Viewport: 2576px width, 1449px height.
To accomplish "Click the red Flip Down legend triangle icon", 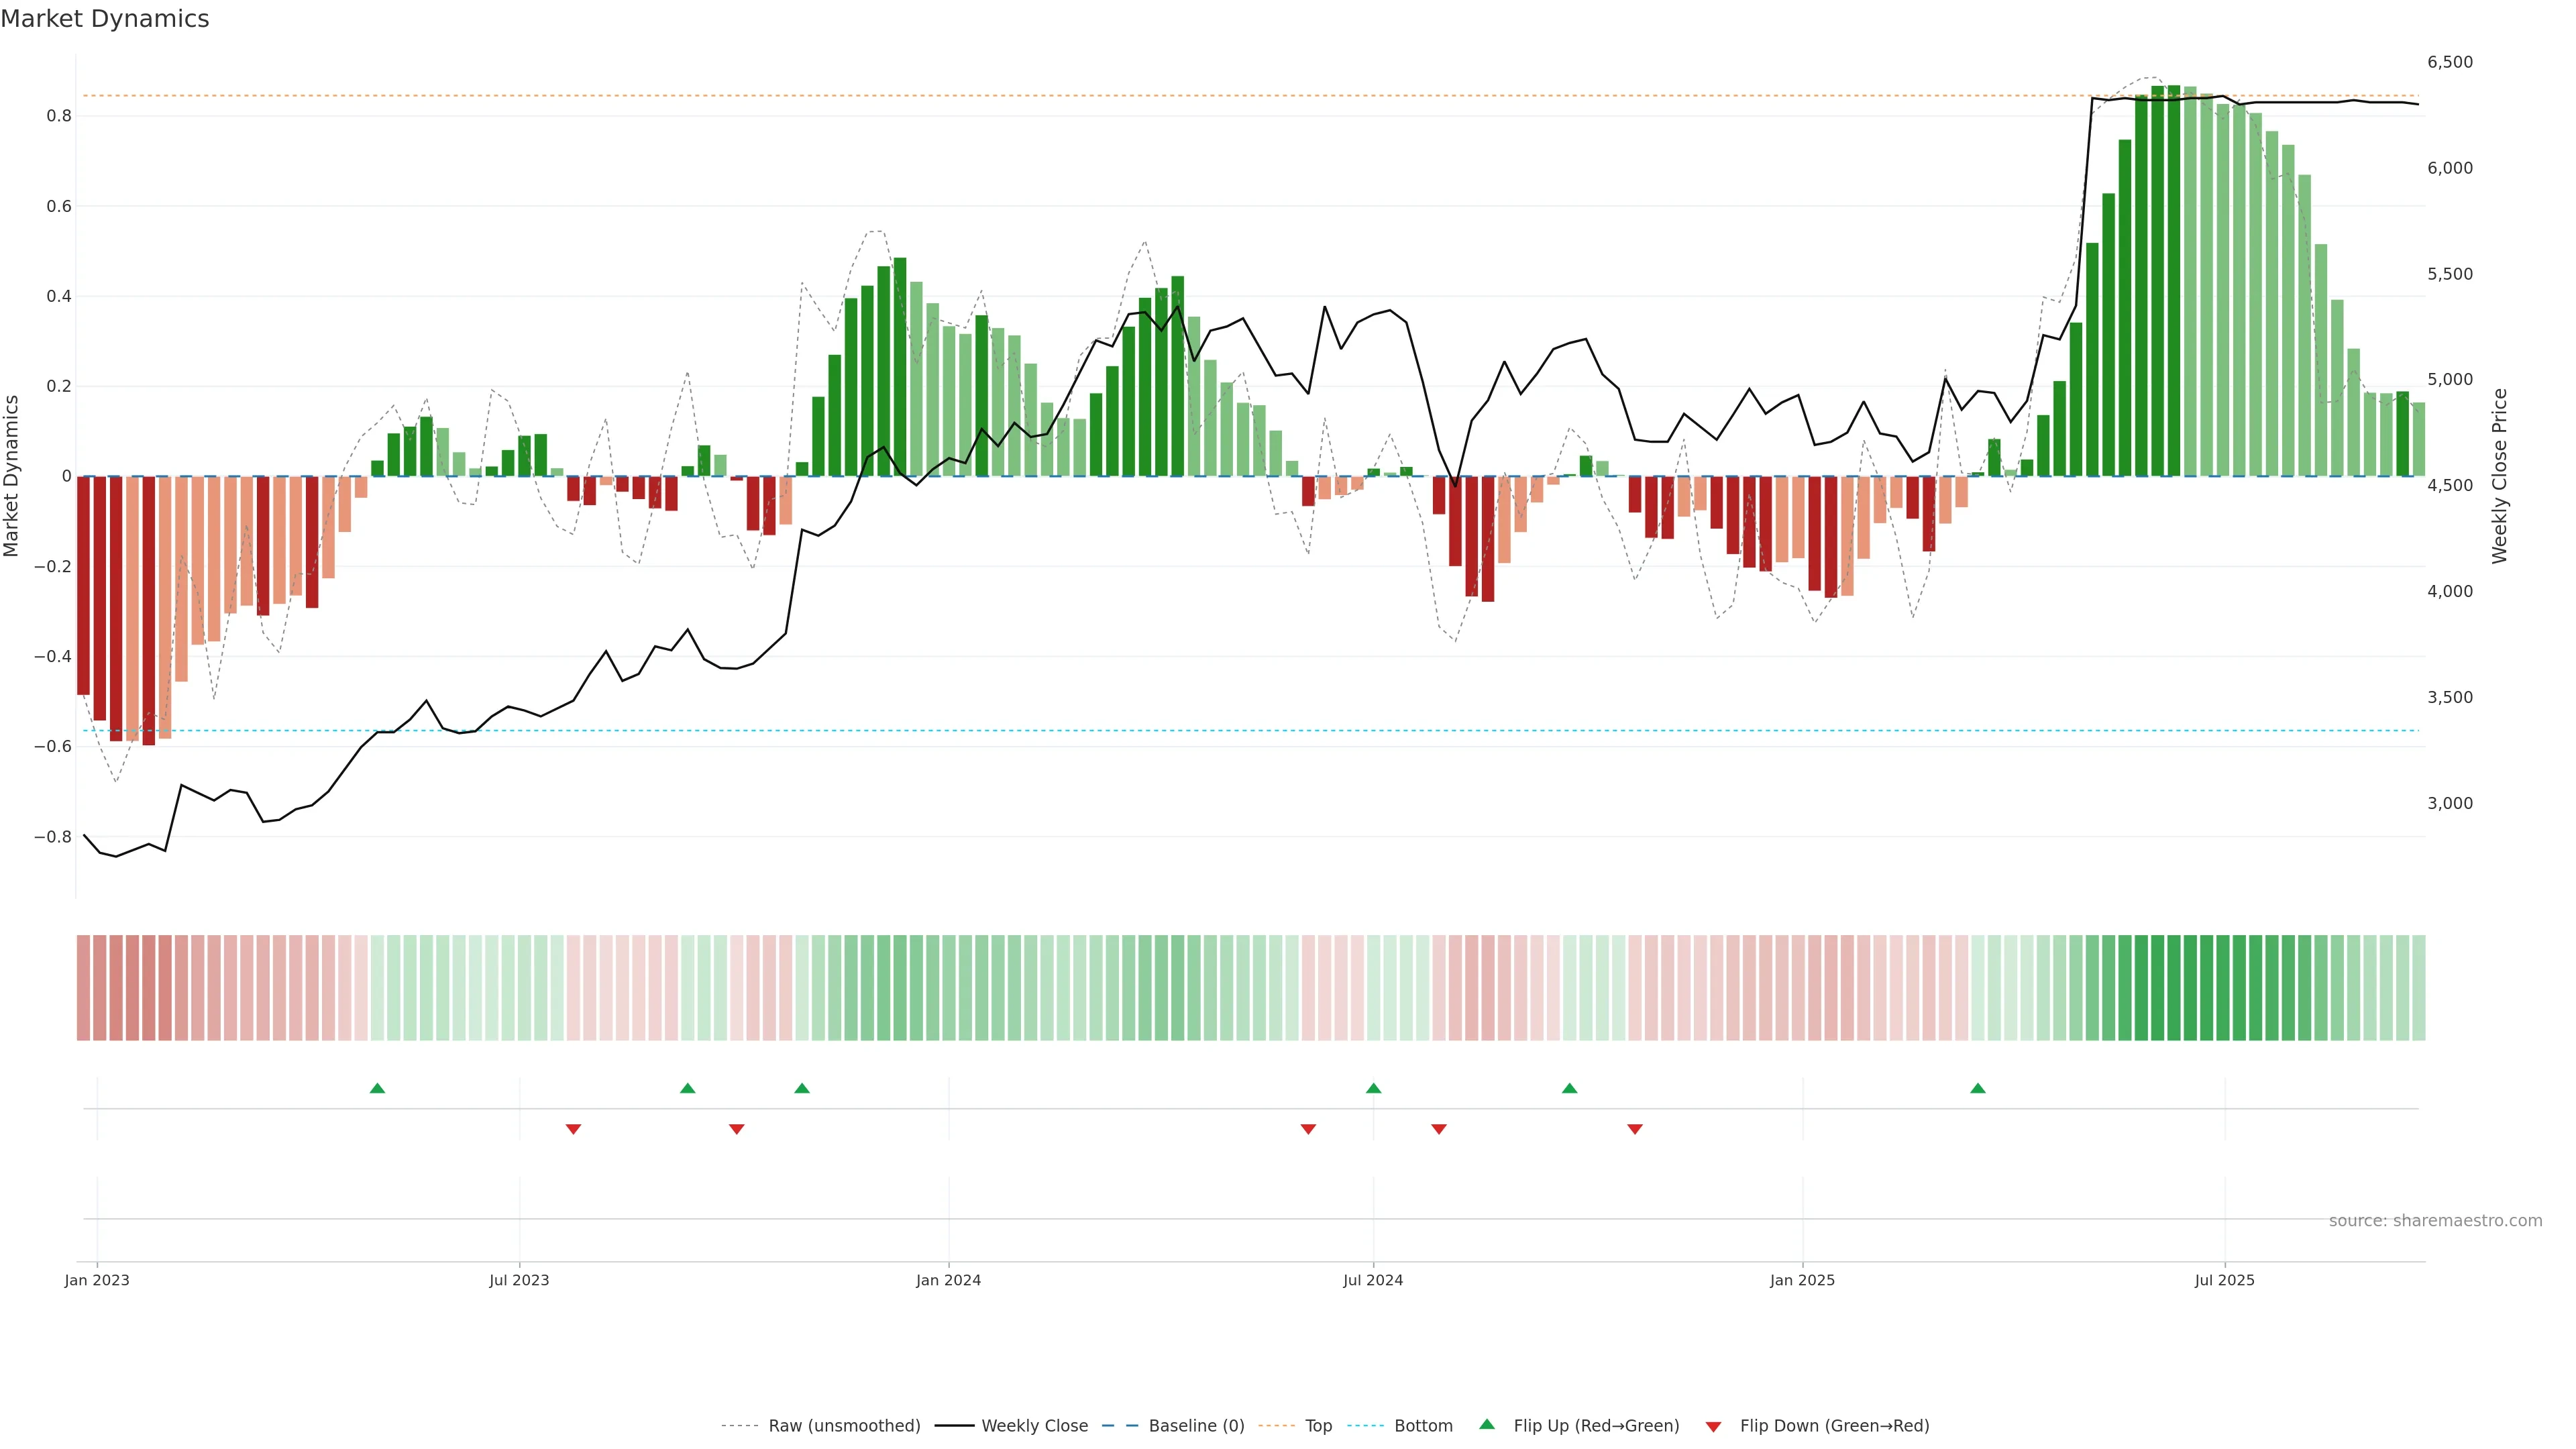I will [1713, 1426].
